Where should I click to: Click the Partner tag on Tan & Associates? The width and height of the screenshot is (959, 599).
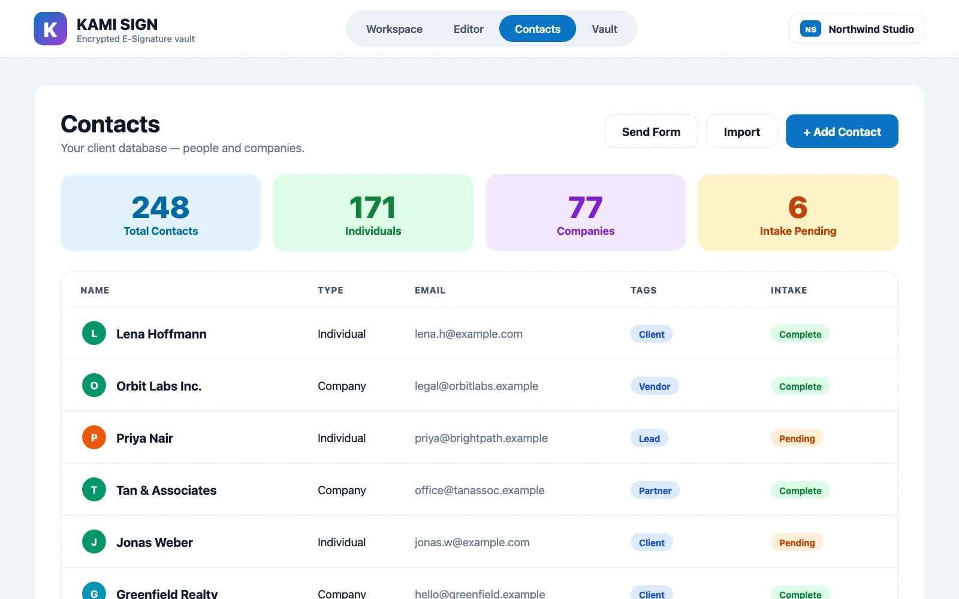click(x=655, y=491)
